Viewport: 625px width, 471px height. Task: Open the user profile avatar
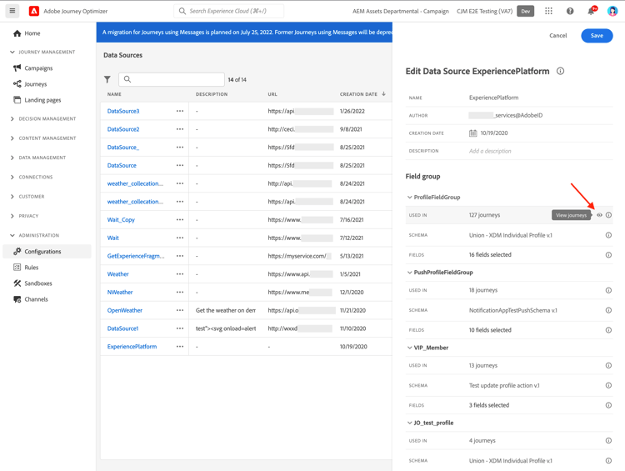click(x=612, y=11)
